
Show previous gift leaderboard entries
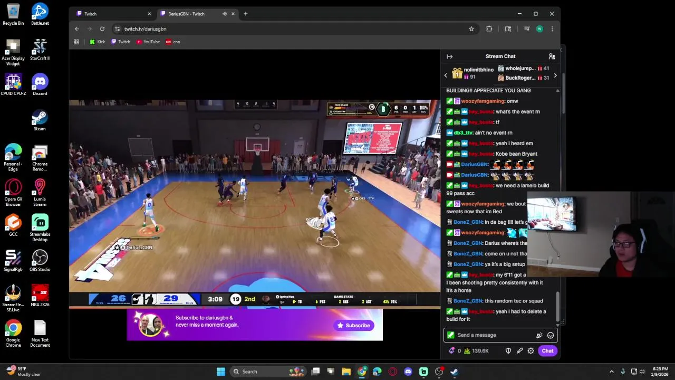pos(446,75)
